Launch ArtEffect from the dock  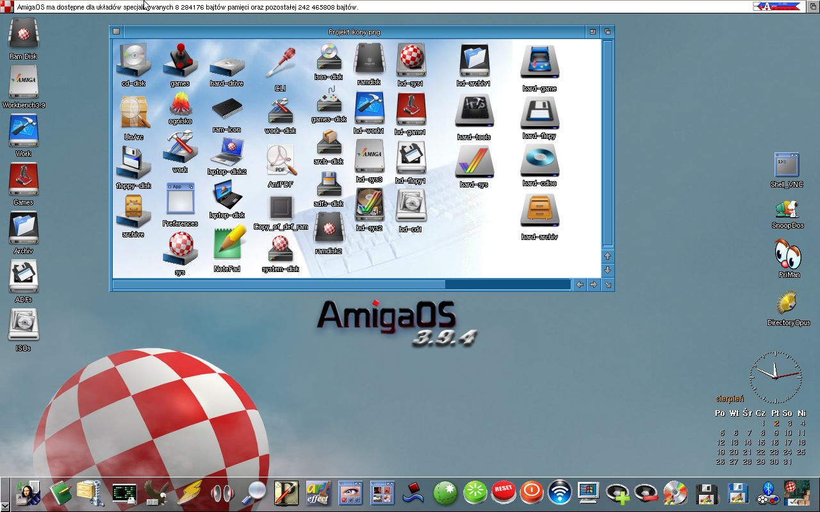pyautogui.click(x=318, y=492)
